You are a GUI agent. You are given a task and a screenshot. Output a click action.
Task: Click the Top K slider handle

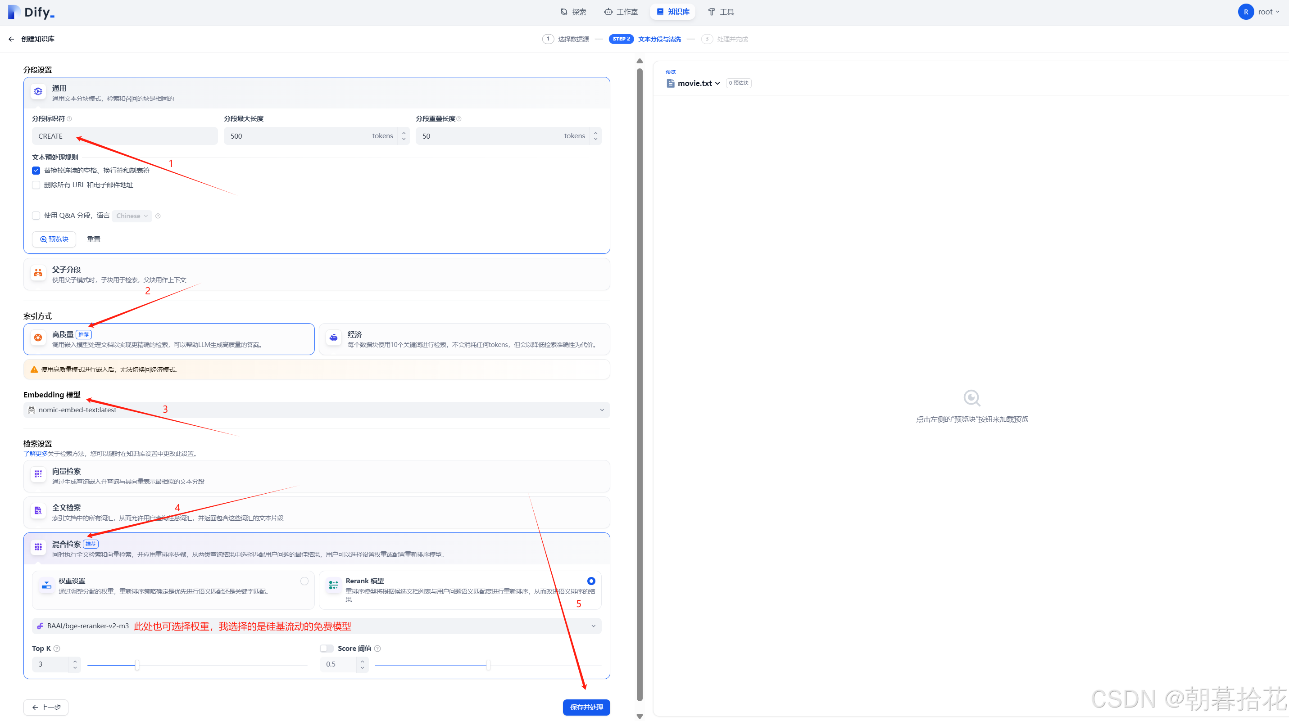pyautogui.click(x=137, y=665)
